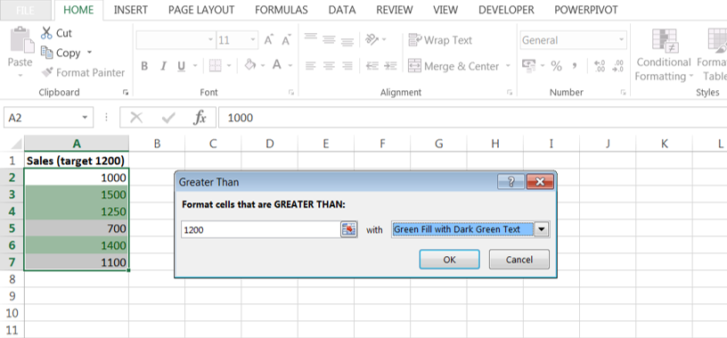The image size is (727, 338).
Task: Click the dialog Help question mark button
Action: (x=511, y=182)
